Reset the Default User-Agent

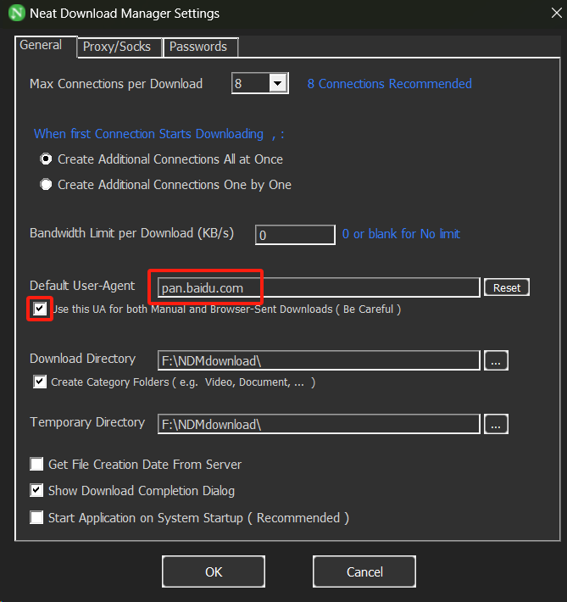point(507,287)
